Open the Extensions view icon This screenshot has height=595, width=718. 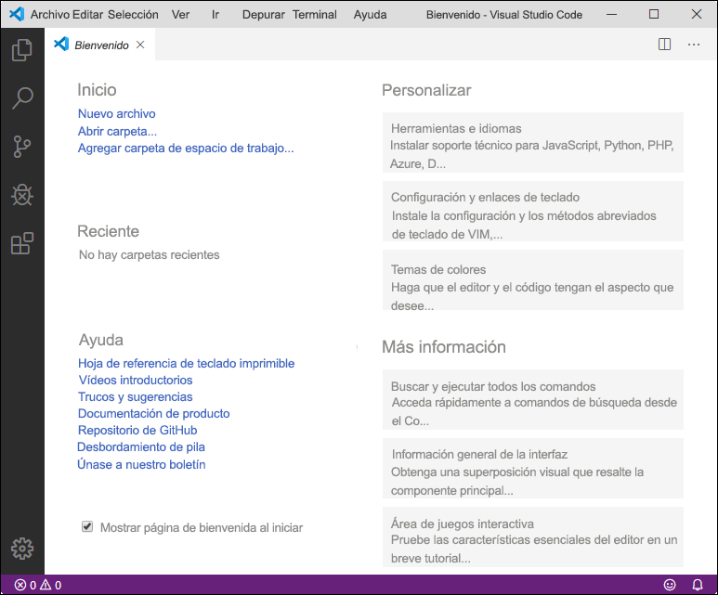point(22,243)
